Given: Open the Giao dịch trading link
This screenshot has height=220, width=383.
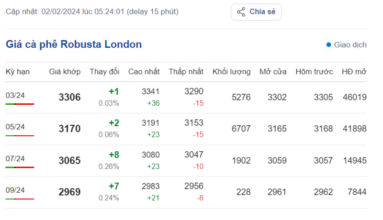Looking at the screenshot, I should pos(350,45).
